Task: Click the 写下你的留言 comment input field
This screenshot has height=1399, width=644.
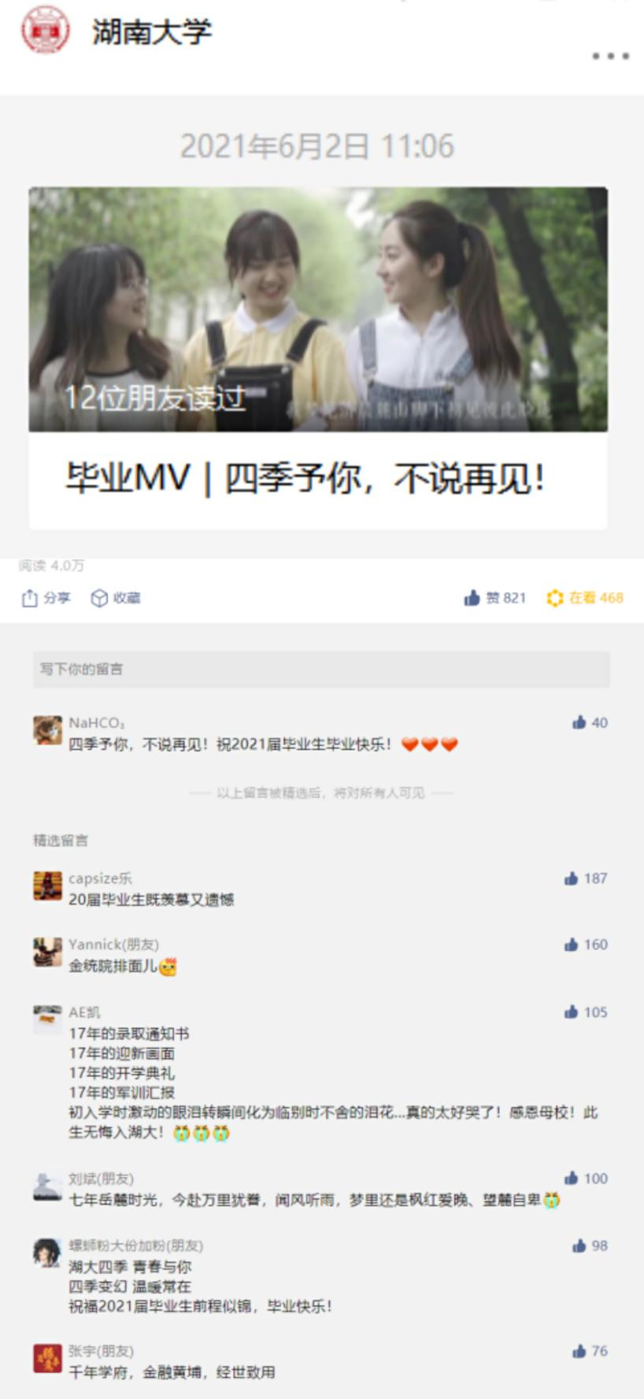Action: [321, 669]
